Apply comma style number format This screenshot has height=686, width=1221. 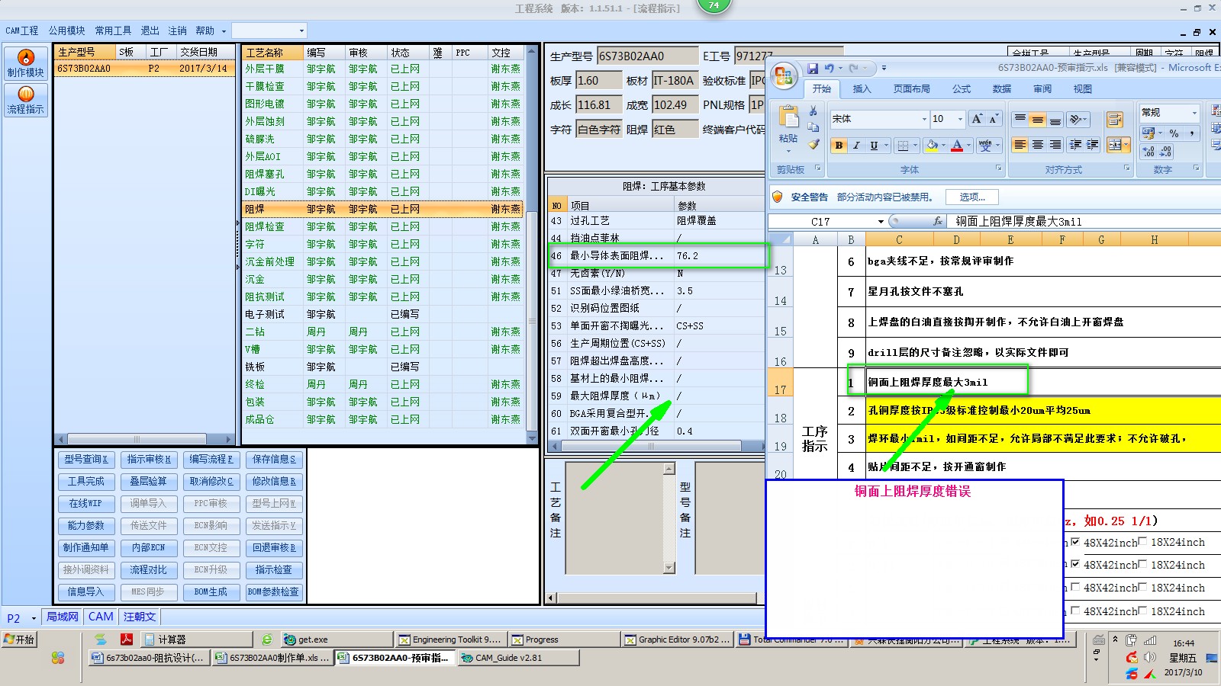(1191, 133)
